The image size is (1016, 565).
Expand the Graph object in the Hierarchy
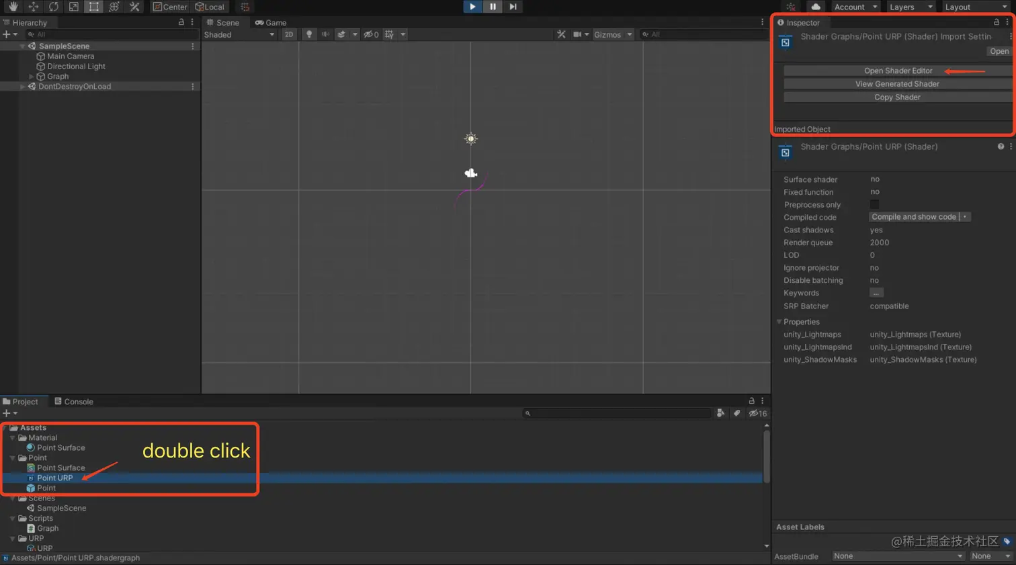pos(31,77)
